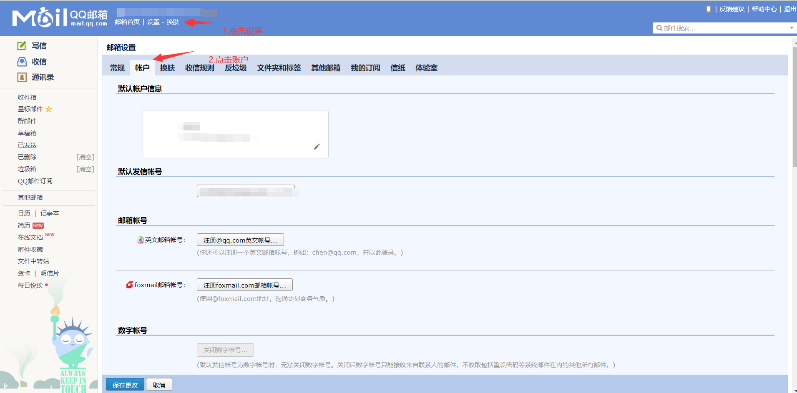Open 日历 in sidebar
The image size is (797, 393).
[x=24, y=213]
